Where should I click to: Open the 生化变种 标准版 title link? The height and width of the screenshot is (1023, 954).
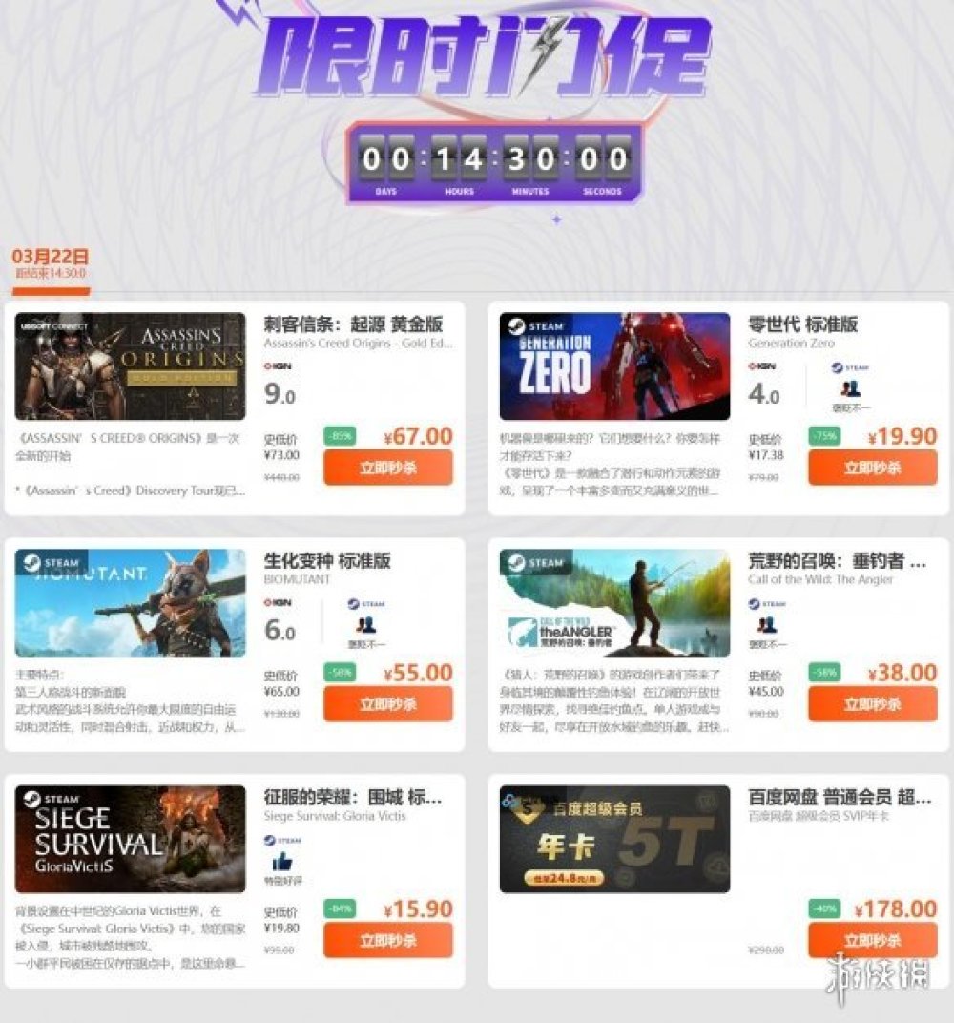tap(326, 560)
